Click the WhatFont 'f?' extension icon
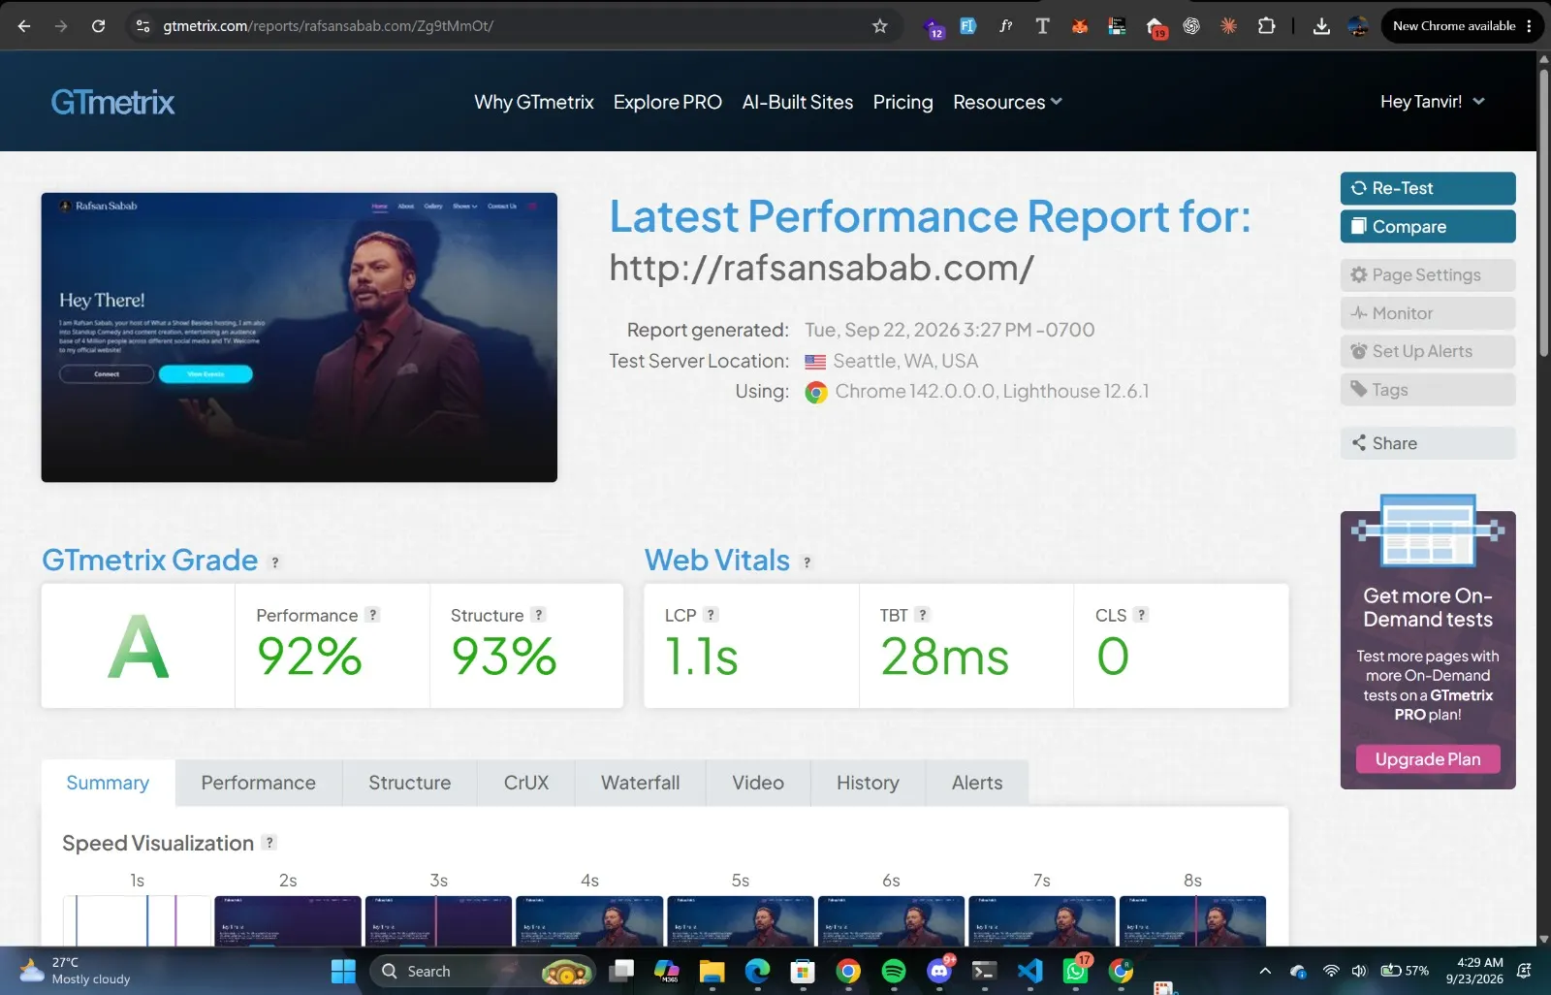The width and height of the screenshot is (1551, 995). (1006, 26)
